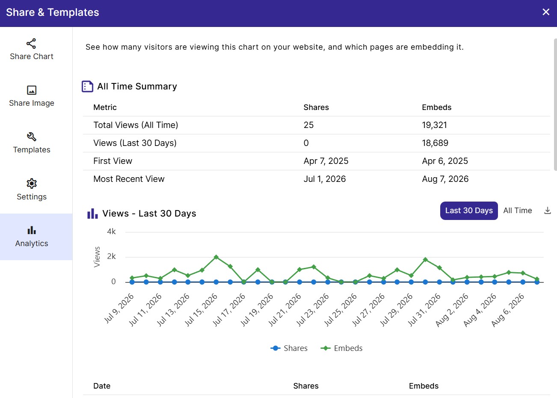Click the 'Jul 23, 2026' axis label
The width and height of the screenshot is (557, 398).
click(x=313, y=310)
